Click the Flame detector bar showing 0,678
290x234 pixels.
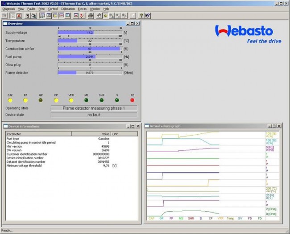(90, 72)
